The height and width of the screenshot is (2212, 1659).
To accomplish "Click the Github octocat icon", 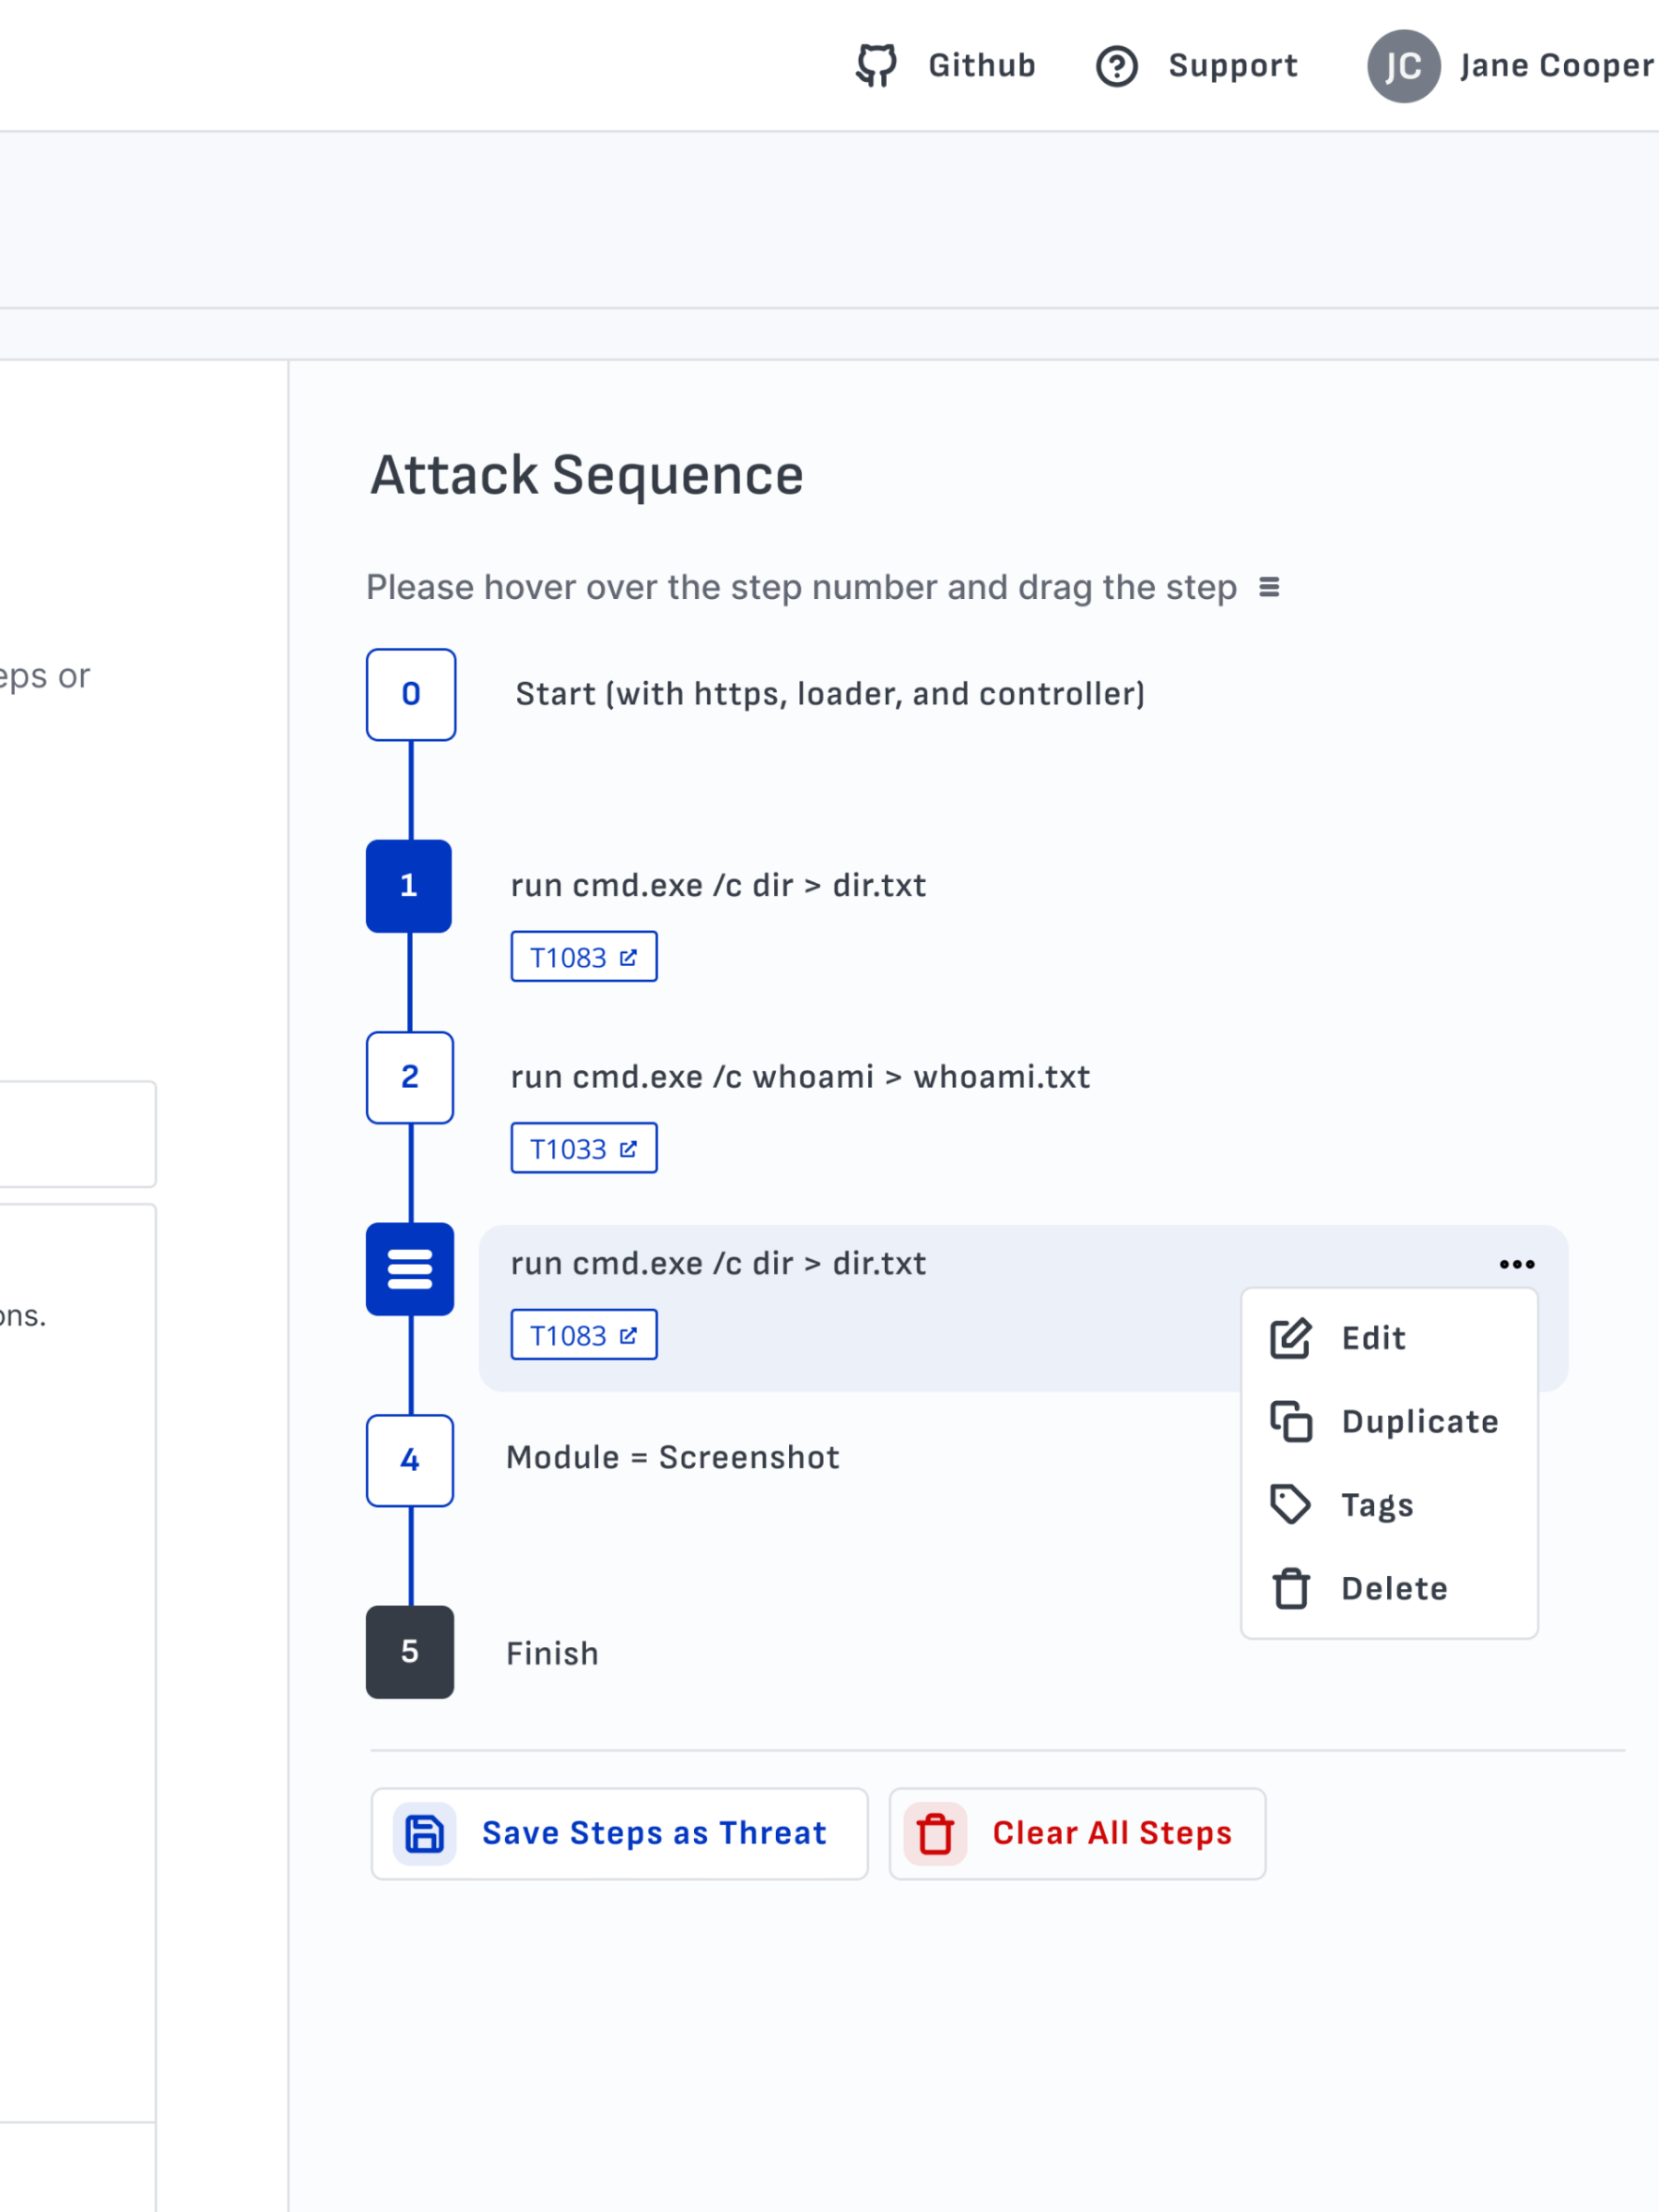I will (876, 66).
